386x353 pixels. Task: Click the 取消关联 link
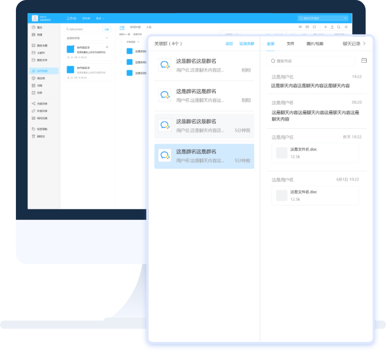pos(247,43)
